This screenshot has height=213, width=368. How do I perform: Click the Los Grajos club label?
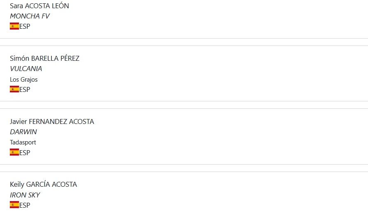23,79
